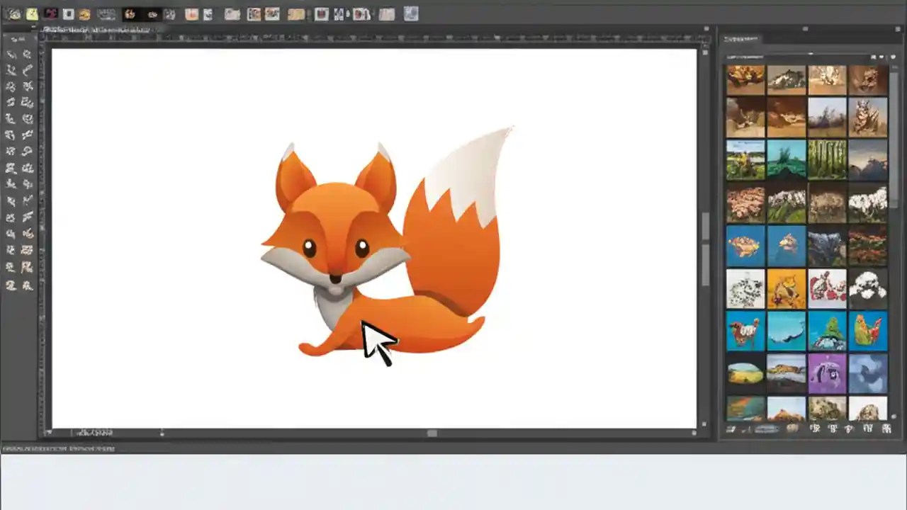Viewport: 907px width, 510px height.
Task: Toggle the heart-shaped favorite icon in the right panel
Action: [x=881, y=57]
